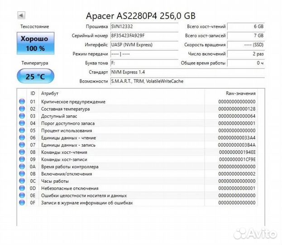Image resolution: width=282 pixels, height=245 pixels.
Task: Select the row Составная температура
Action: [x=138, y=109]
